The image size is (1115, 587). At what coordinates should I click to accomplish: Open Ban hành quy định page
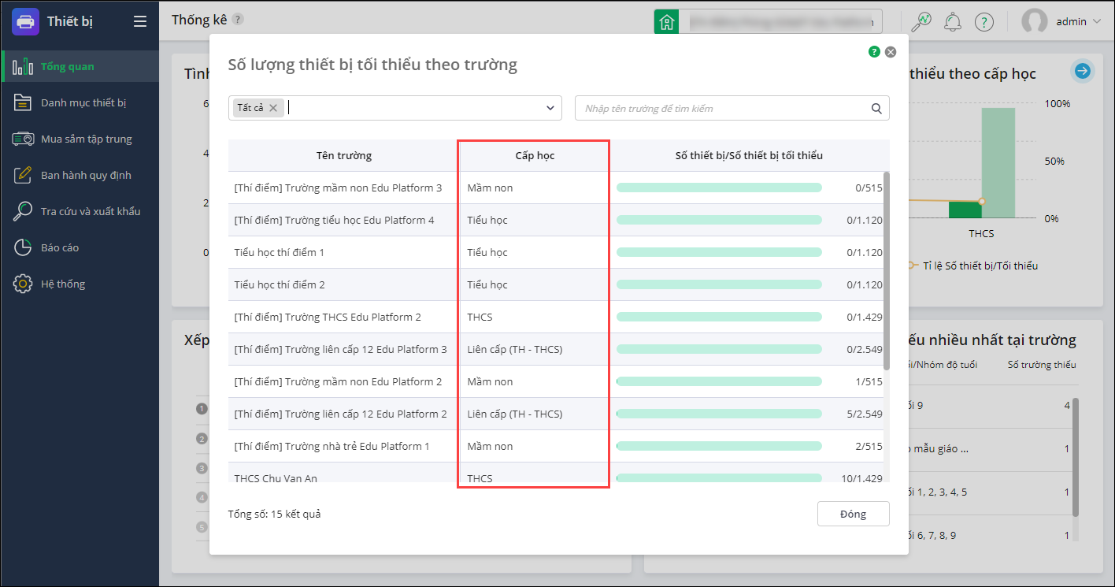[x=80, y=175]
